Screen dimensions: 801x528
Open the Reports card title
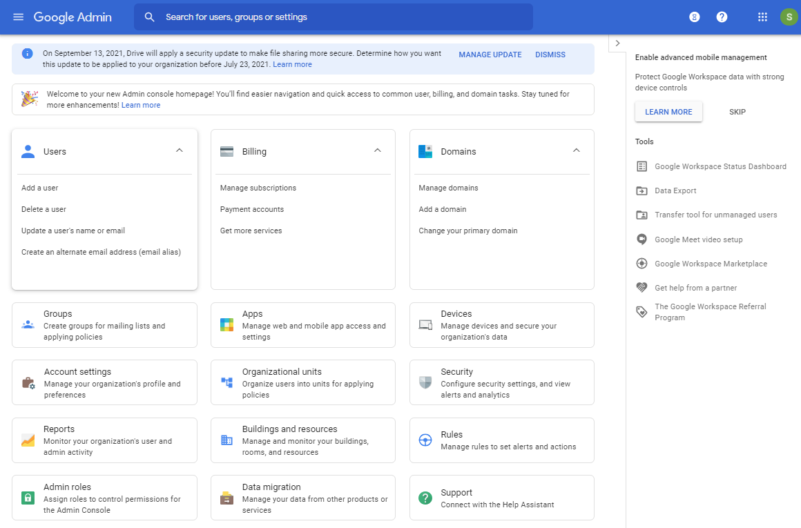pos(59,429)
